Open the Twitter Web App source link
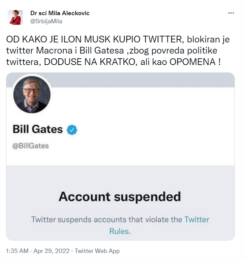248x258 pixels. click(97, 251)
